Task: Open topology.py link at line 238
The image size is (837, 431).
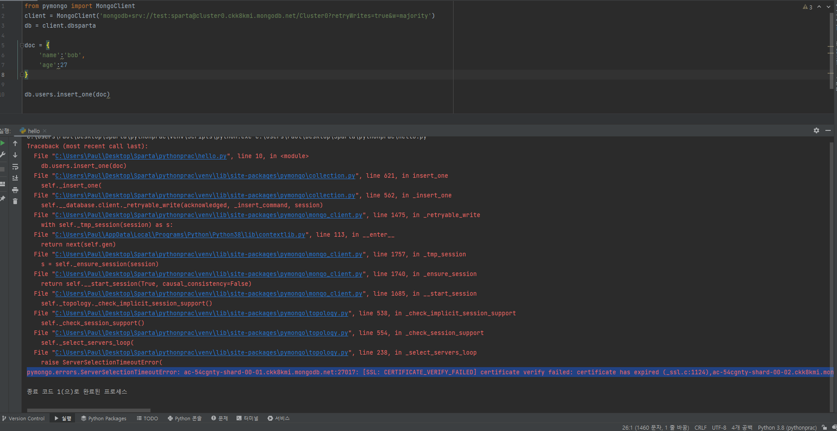Action: 201,352
